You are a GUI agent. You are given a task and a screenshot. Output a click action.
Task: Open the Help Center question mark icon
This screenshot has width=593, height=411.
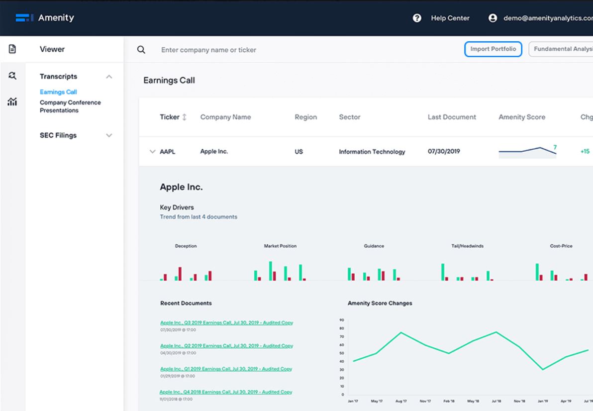coord(417,18)
